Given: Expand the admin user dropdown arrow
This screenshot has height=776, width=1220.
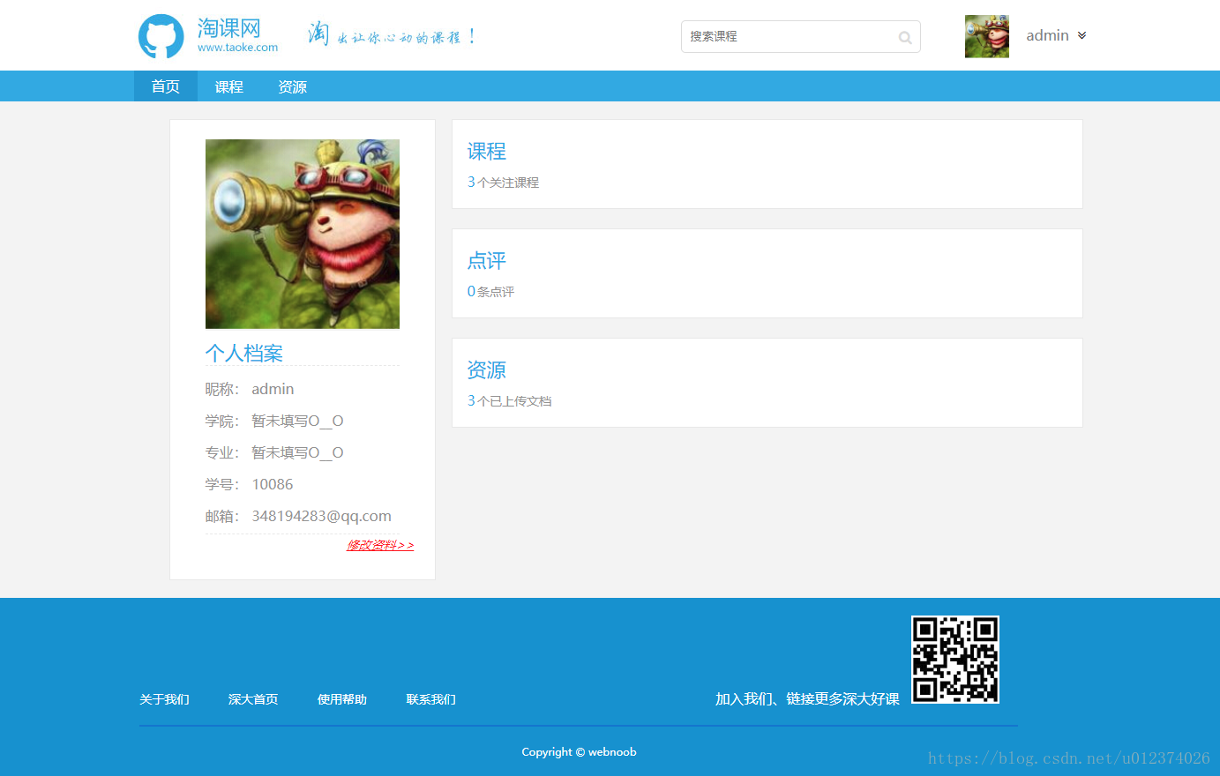Looking at the screenshot, I should pos(1082,35).
